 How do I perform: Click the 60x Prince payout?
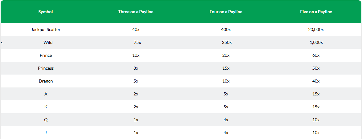tap(316, 55)
